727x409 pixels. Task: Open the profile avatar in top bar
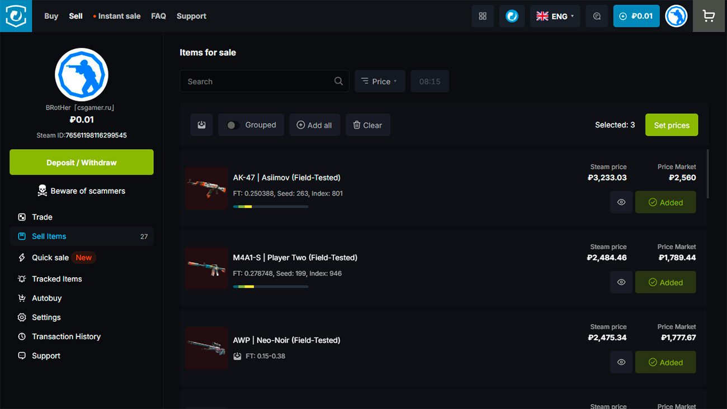click(676, 16)
